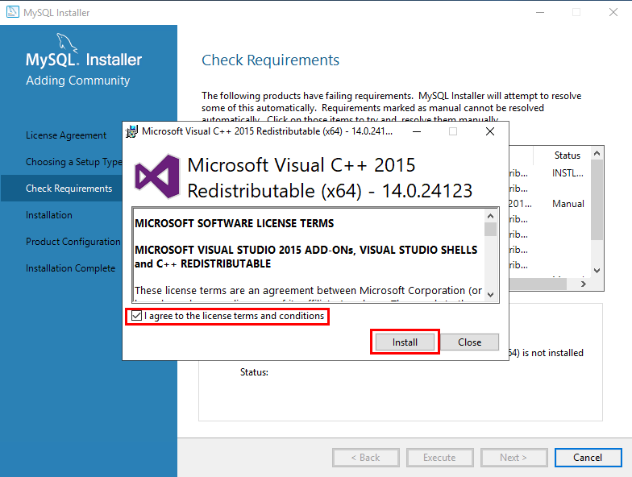Select Check Requirements step in sidebar
This screenshot has width=632, height=477.
tap(69, 189)
